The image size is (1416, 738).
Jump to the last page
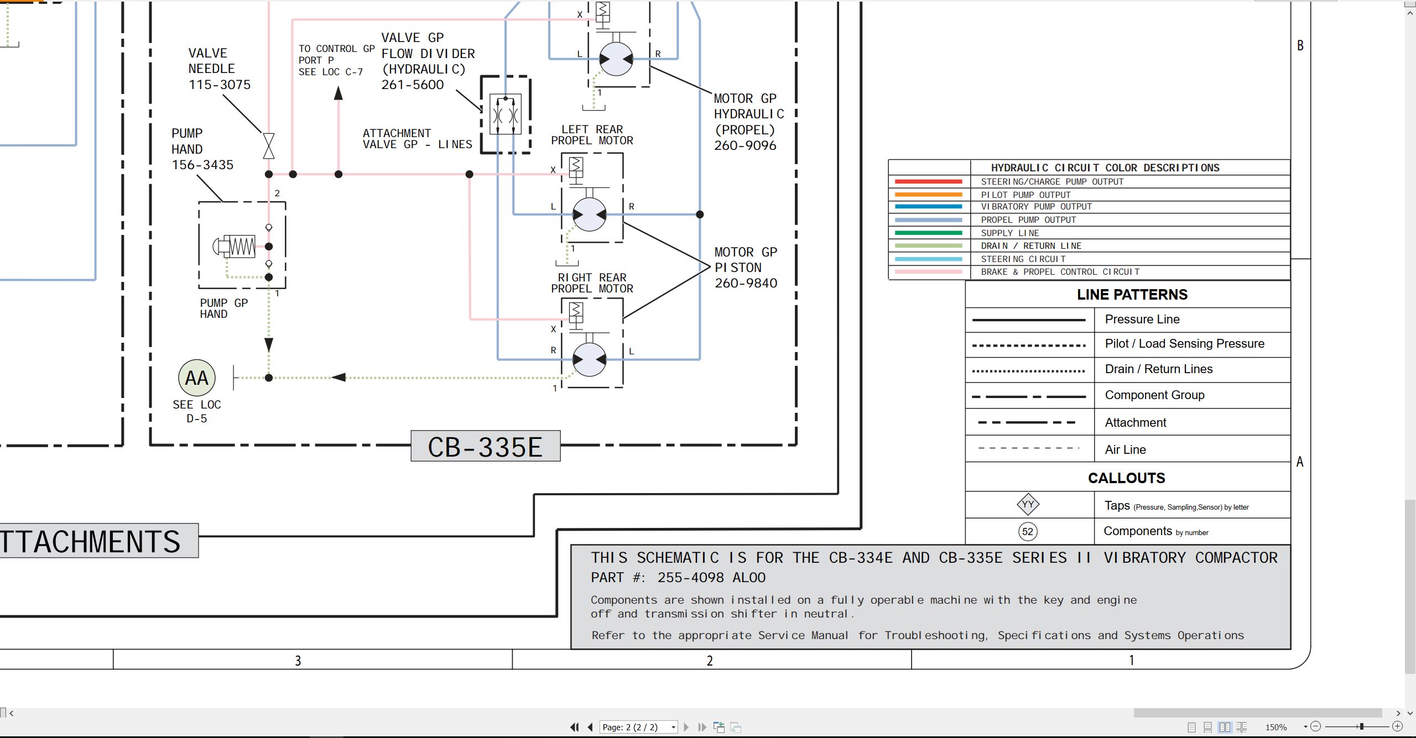[702, 727]
